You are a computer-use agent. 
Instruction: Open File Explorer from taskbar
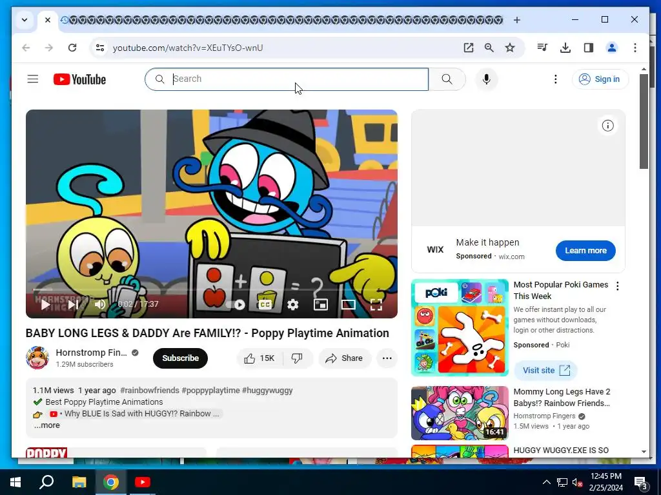[79, 482]
